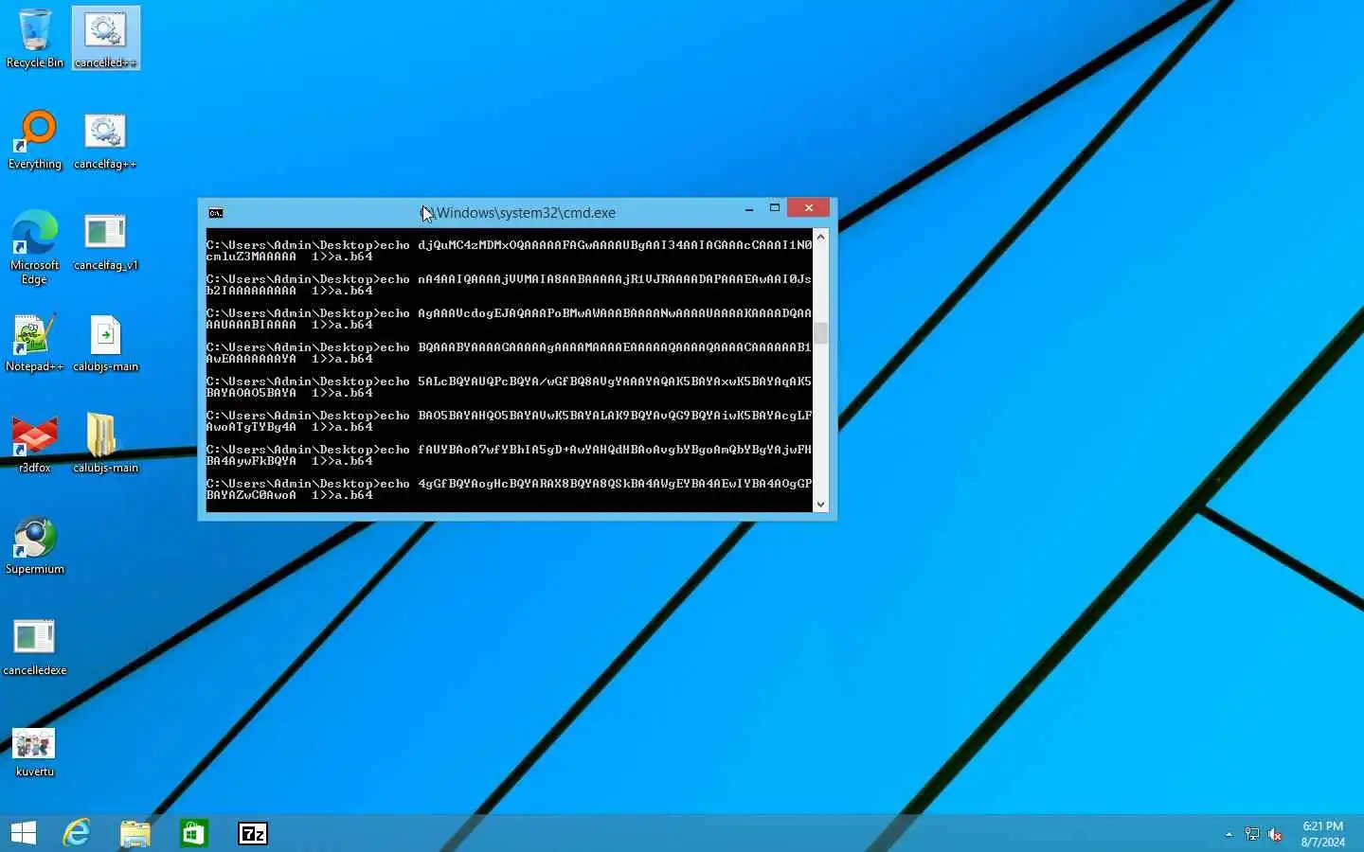Open the calubjs-main folder icon
The width and height of the screenshot is (1364, 852).
click(x=105, y=444)
